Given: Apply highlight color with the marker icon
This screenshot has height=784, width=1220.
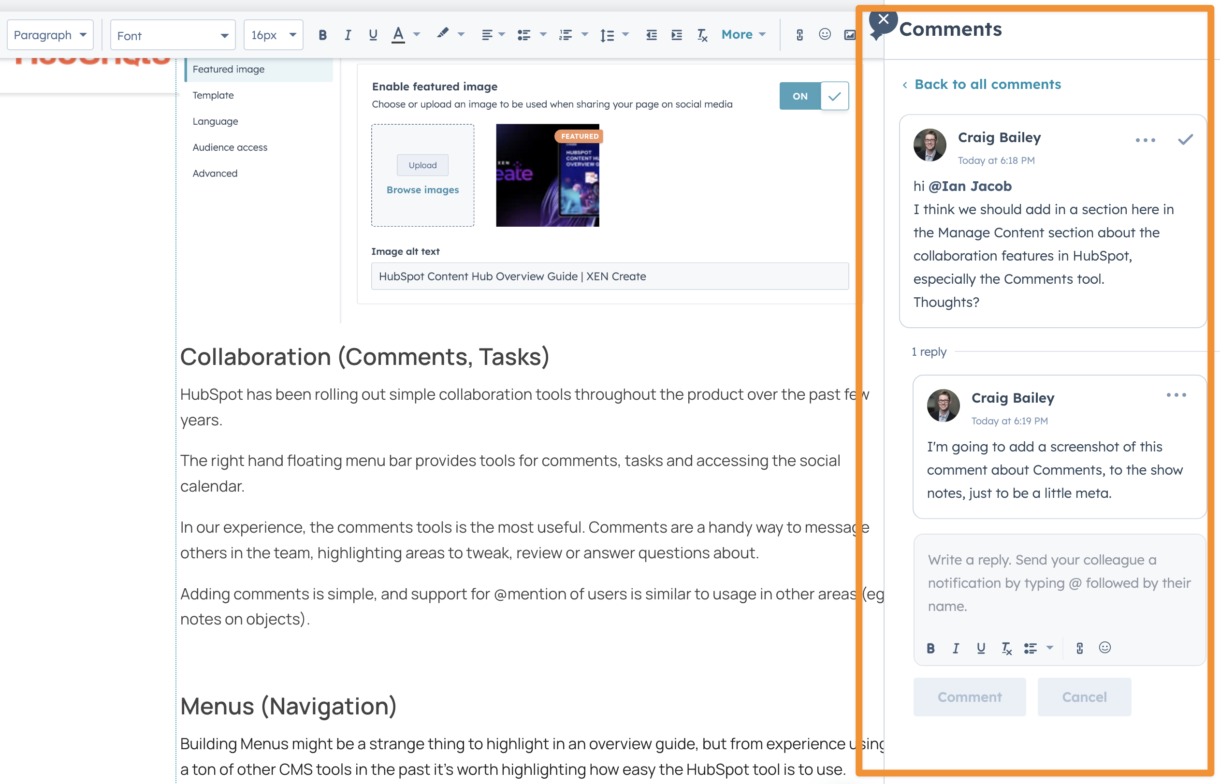Looking at the screenshot, I should tap(443, 34).
